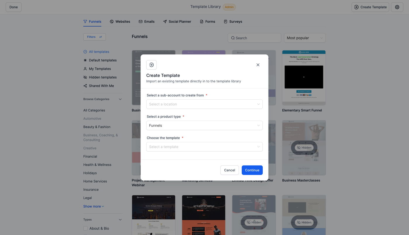Open the sub-account location dropdown

click(204, 104)
